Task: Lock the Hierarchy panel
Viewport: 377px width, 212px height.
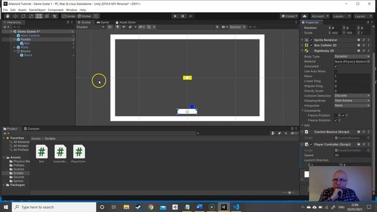Action: tap(68, 22)
